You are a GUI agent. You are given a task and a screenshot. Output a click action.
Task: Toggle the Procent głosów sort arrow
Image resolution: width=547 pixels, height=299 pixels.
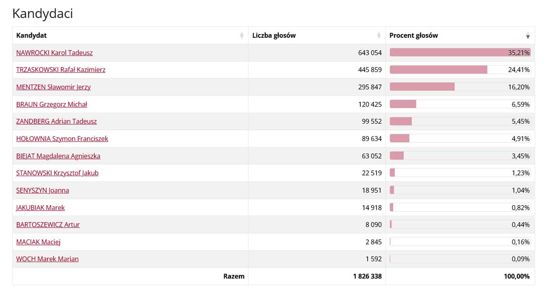(528, 36)
